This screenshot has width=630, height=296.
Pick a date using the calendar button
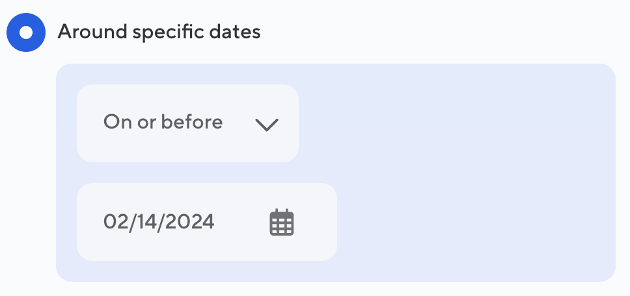[282, 223]
